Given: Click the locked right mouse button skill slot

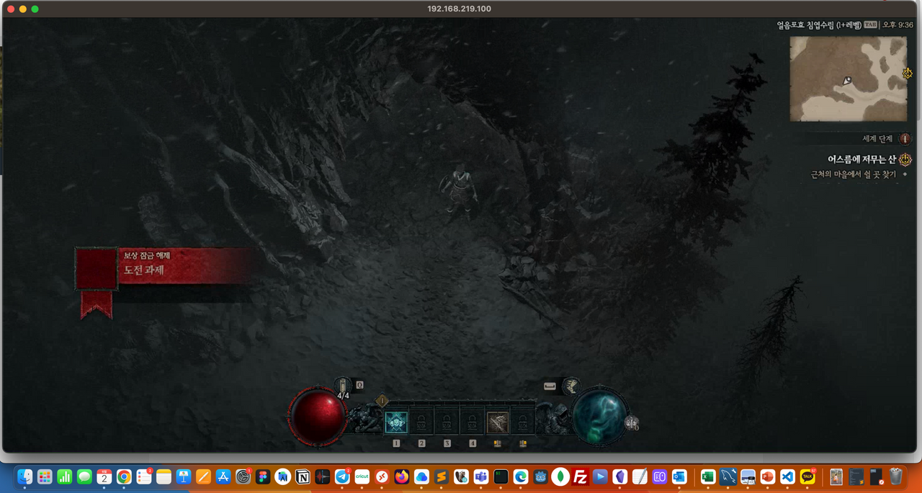Looking at the screenshot, I should [x=523, y=422].
